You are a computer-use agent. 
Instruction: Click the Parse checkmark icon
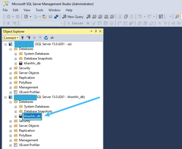pyautogui.click(x=94, y=23)
